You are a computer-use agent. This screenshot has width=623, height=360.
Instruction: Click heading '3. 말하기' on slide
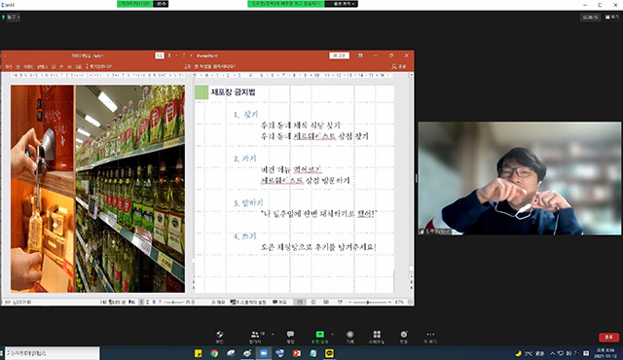pos(248,202)
